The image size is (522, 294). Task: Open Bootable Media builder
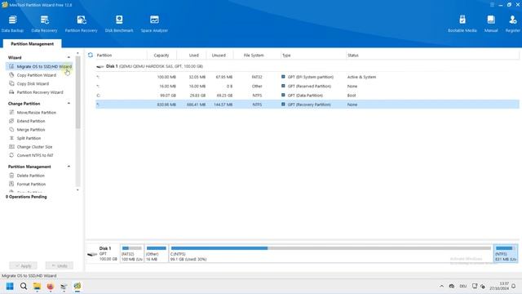click(462, 24)
